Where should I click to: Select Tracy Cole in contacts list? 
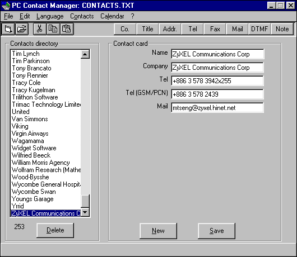(45, 83)
